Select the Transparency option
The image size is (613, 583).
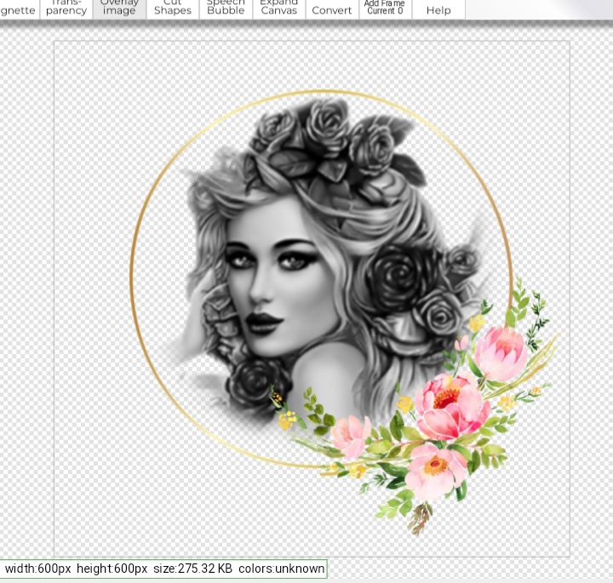coord(66,9)
